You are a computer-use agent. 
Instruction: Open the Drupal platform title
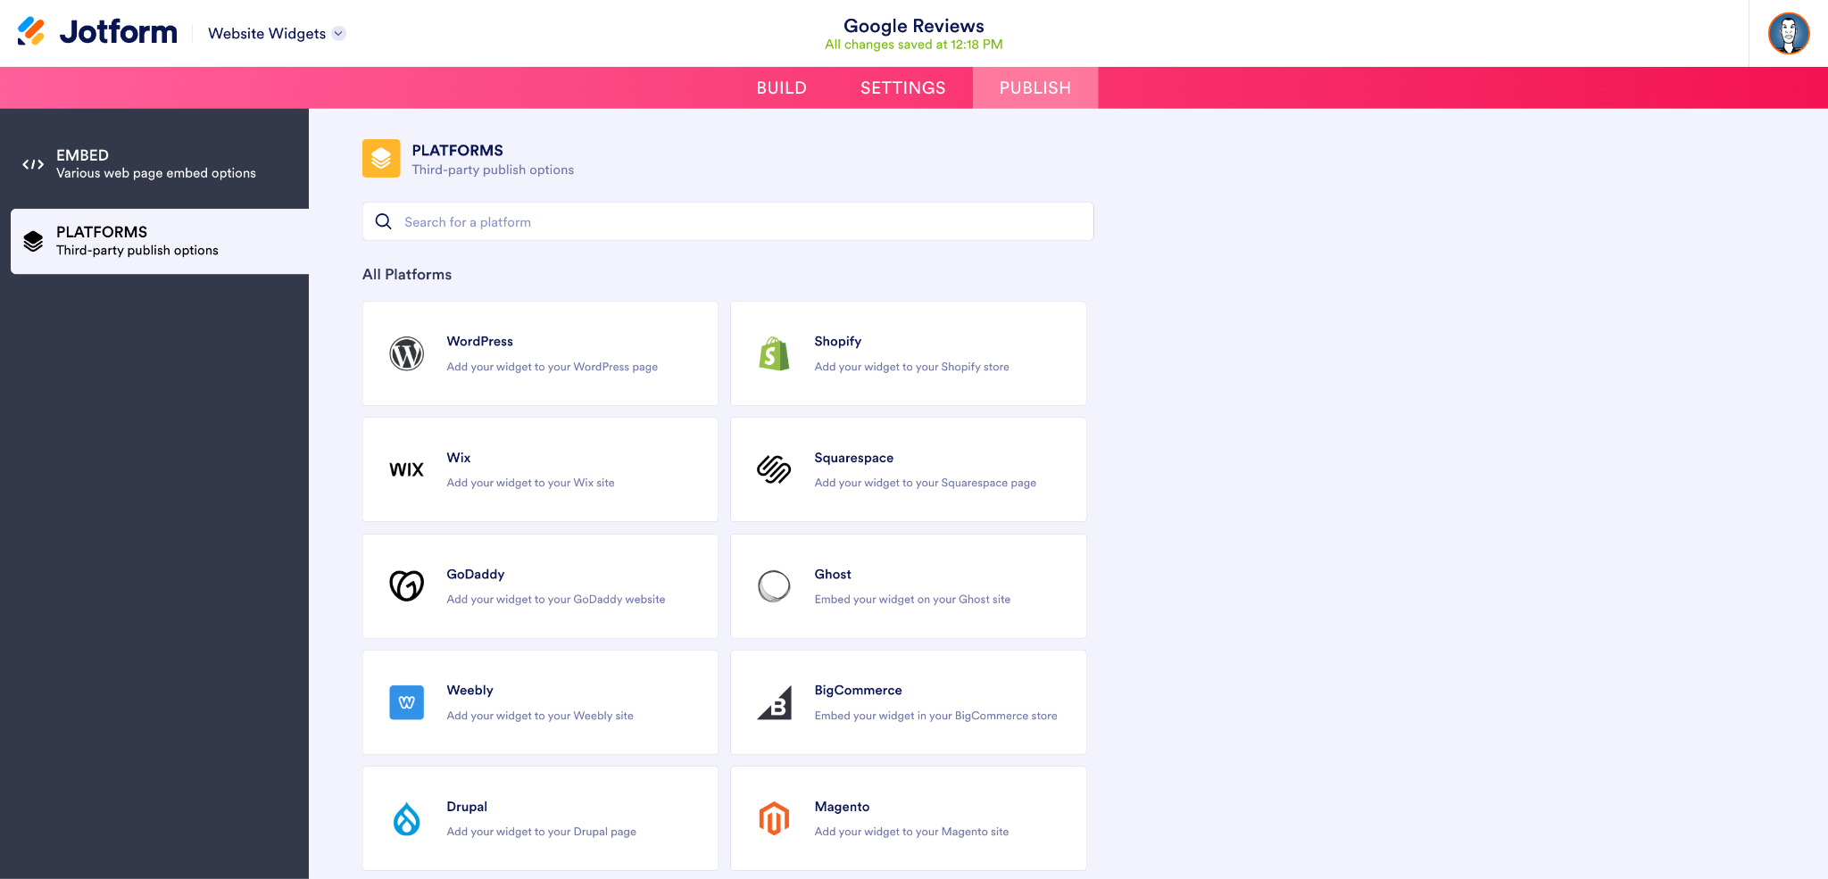click(x=467, y=807)
